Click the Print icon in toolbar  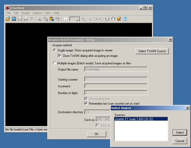26,19
